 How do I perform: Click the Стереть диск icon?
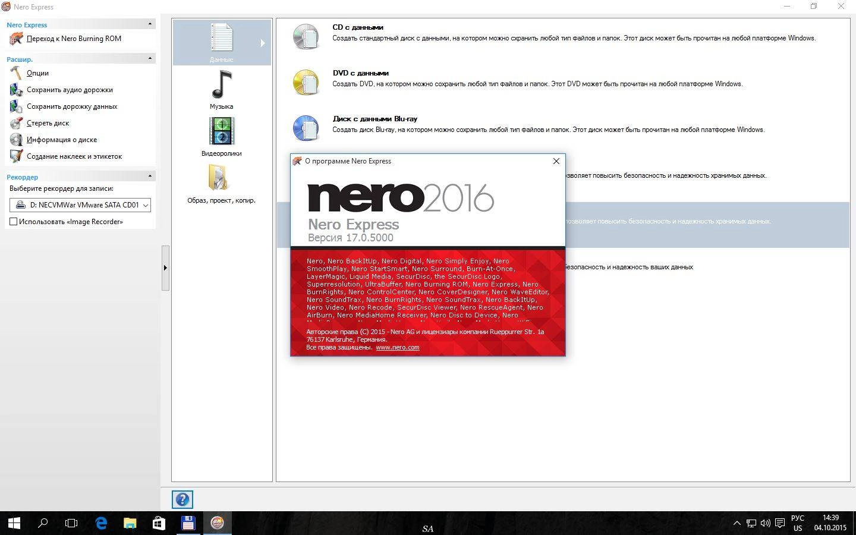16,123
